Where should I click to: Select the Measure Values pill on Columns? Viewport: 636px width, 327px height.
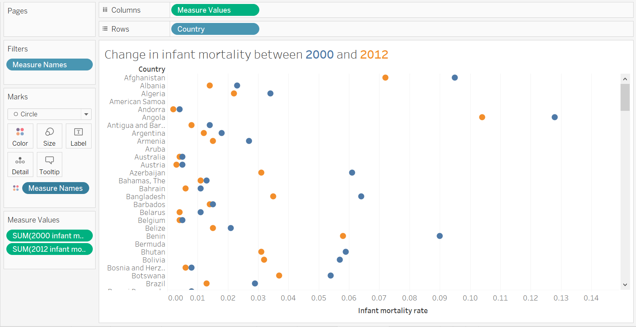[x=215, y=10]
